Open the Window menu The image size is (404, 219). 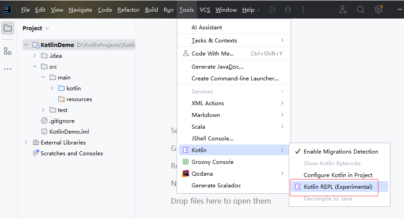click(226, 10)
